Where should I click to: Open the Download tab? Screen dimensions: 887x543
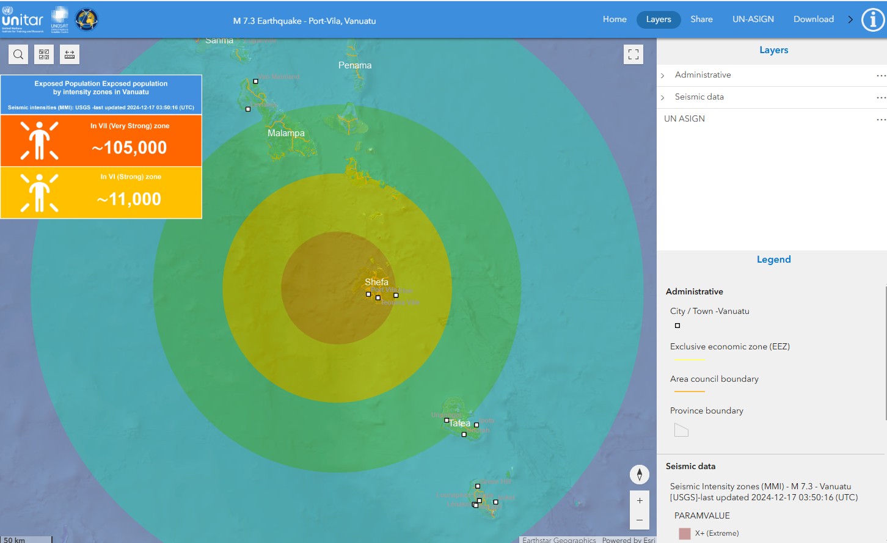point(813,20)
